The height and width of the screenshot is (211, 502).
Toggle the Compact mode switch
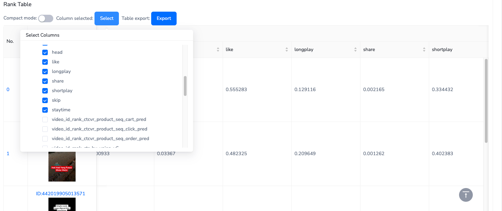point(46,18)
